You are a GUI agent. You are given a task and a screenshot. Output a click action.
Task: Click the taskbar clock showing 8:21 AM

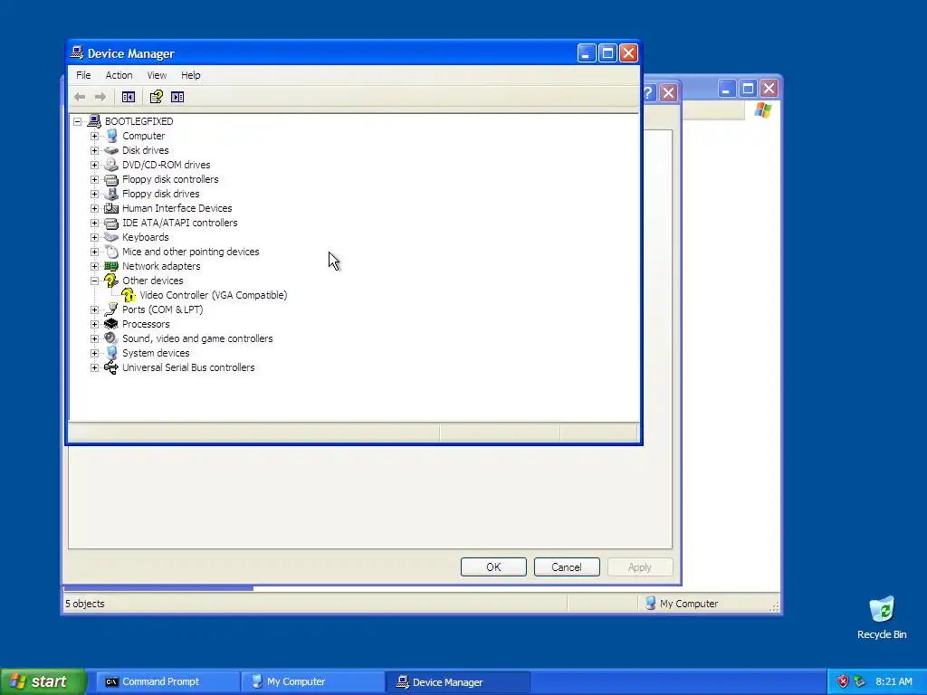(x=894, y=681)
